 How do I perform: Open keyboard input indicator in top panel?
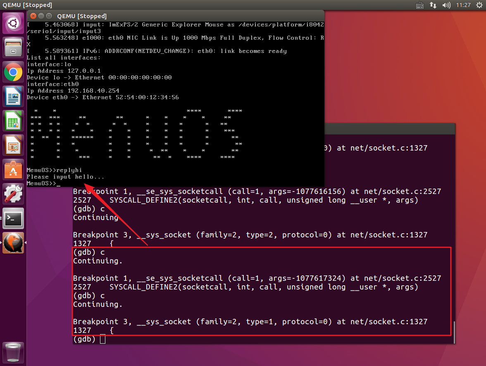[x=420, y=5]
